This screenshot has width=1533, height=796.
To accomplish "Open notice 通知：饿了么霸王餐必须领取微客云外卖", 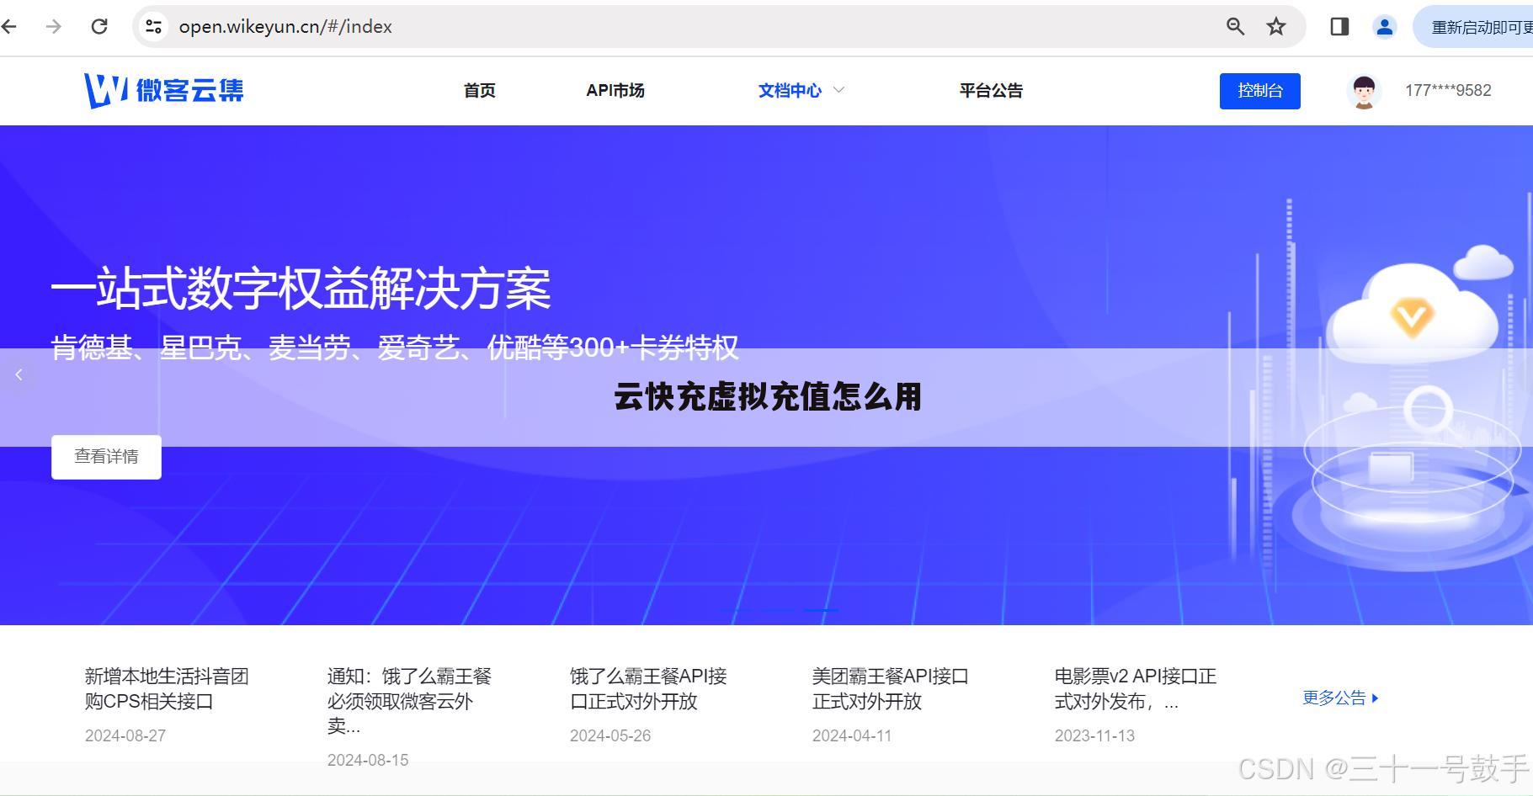I will [x=409, y=700].
